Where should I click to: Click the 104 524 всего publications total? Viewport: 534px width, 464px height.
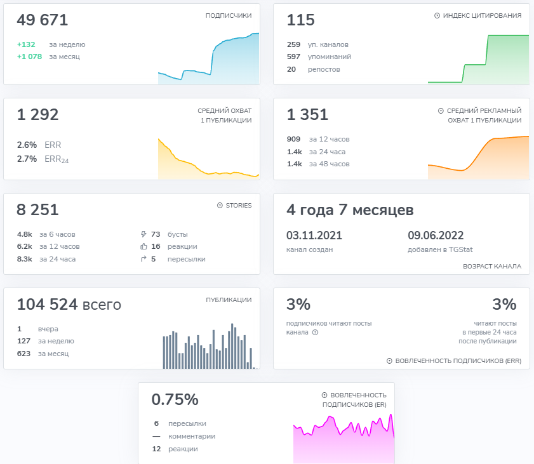coord(69,304)
